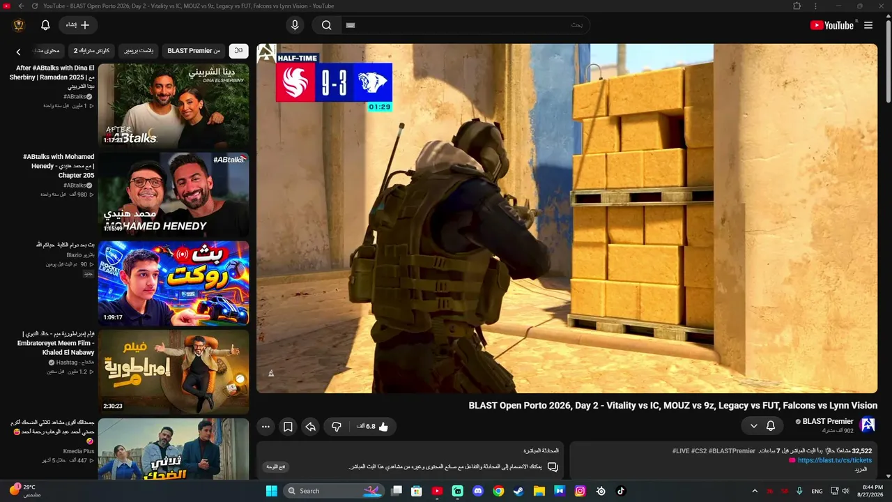Viewport: 892px width, 502px height.
Task: Open the #ABtalks with Mohamed Henedy title
Action: pyautogui.click(x=59, y=166)
